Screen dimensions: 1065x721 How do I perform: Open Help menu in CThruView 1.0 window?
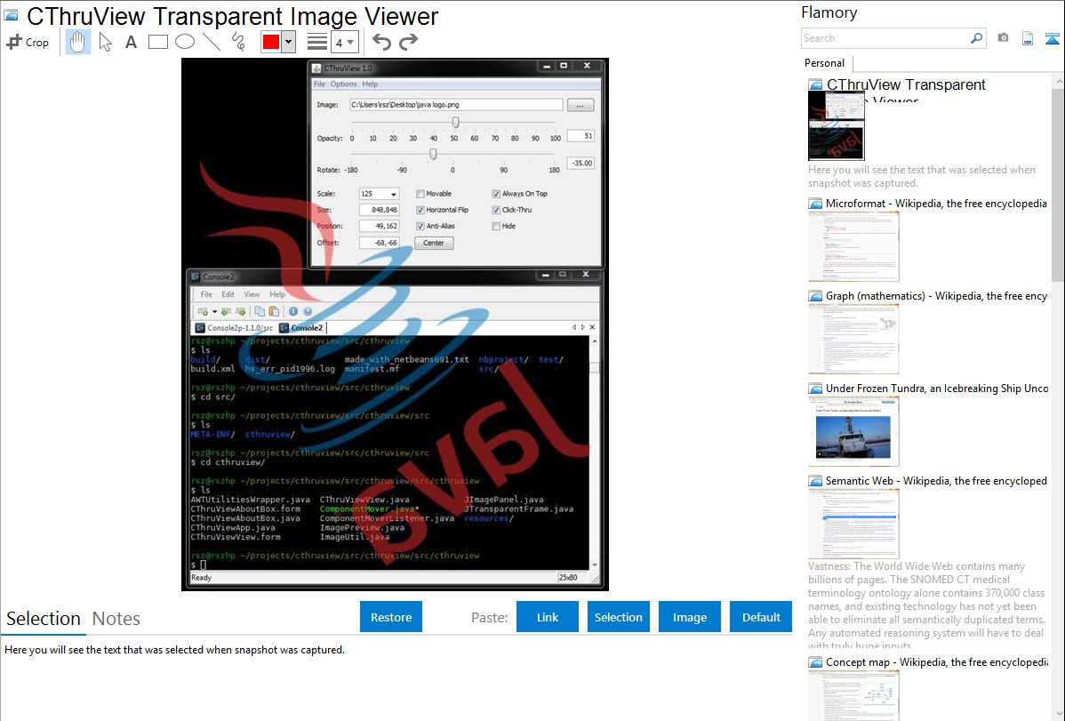click(x=370, y=84)
